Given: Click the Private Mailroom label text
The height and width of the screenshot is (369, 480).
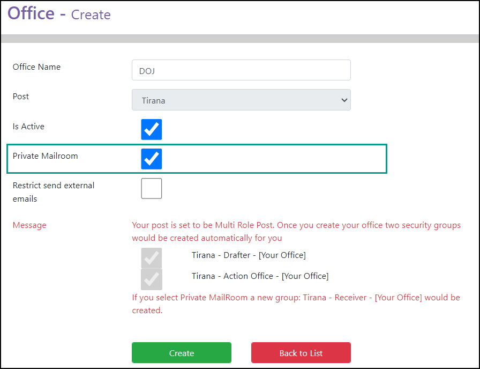Looking at the screenshot, I should 46,156.
